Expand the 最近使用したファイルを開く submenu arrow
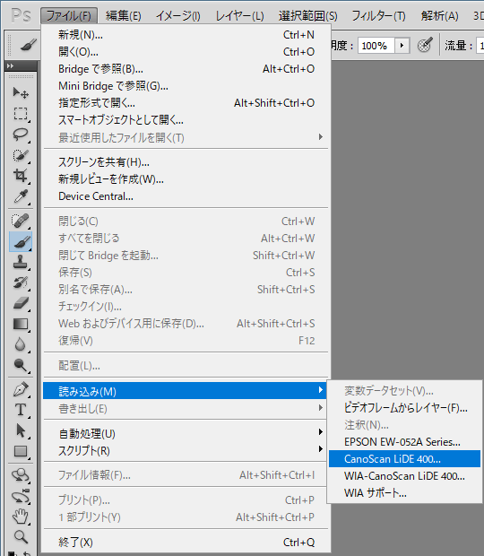The height and width of the screenshot is (556, 484). click(321, 137)
